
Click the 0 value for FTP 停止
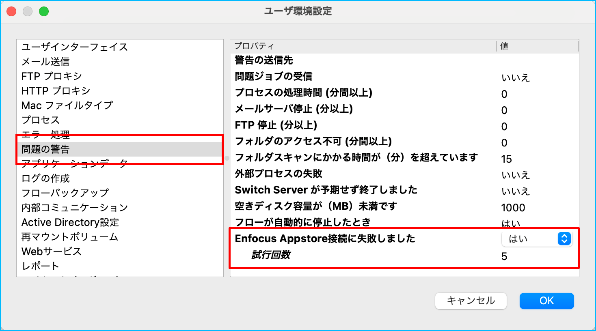point(504,127)
